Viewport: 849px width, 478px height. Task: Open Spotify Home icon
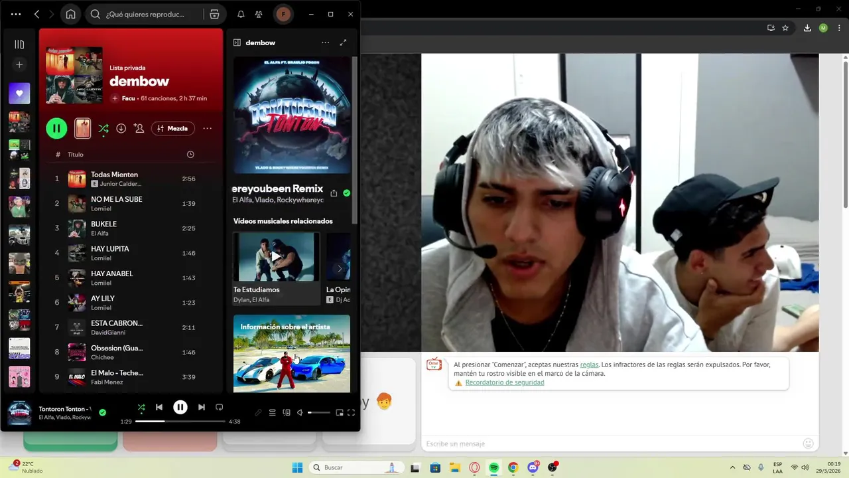click(70, 14)
